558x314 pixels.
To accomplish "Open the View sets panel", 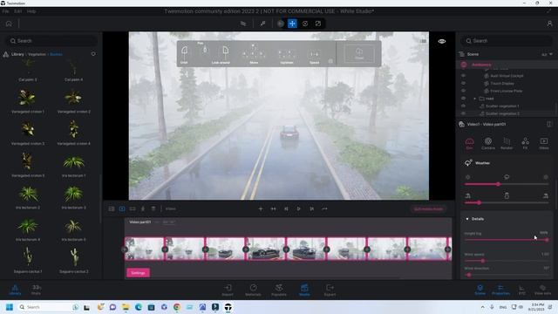I will 542,290.
